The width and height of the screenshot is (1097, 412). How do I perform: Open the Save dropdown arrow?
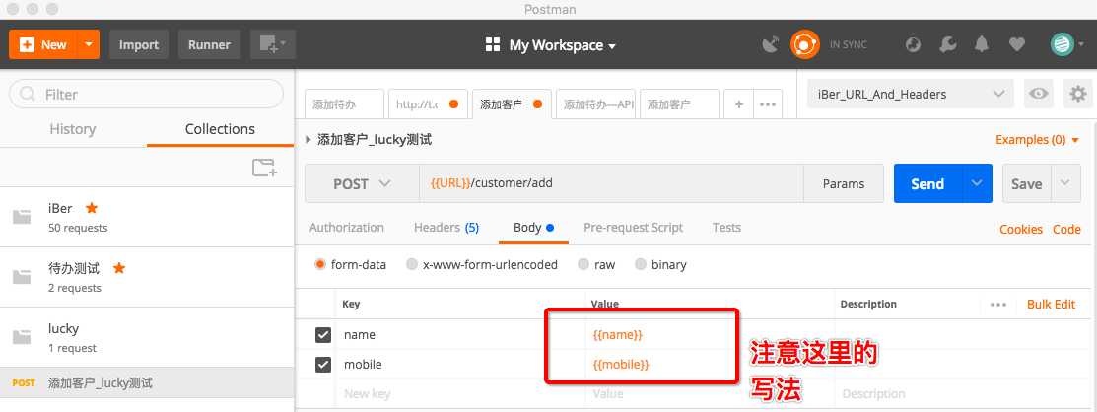click(x=1064, y=184)
